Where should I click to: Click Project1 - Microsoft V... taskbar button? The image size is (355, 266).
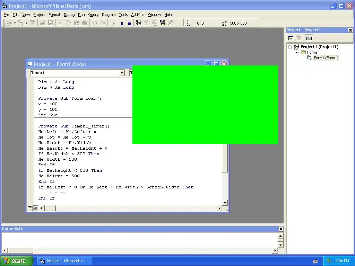pos(64,261)
